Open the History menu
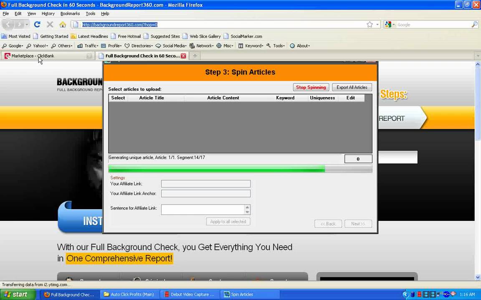 tap(48, 13)
